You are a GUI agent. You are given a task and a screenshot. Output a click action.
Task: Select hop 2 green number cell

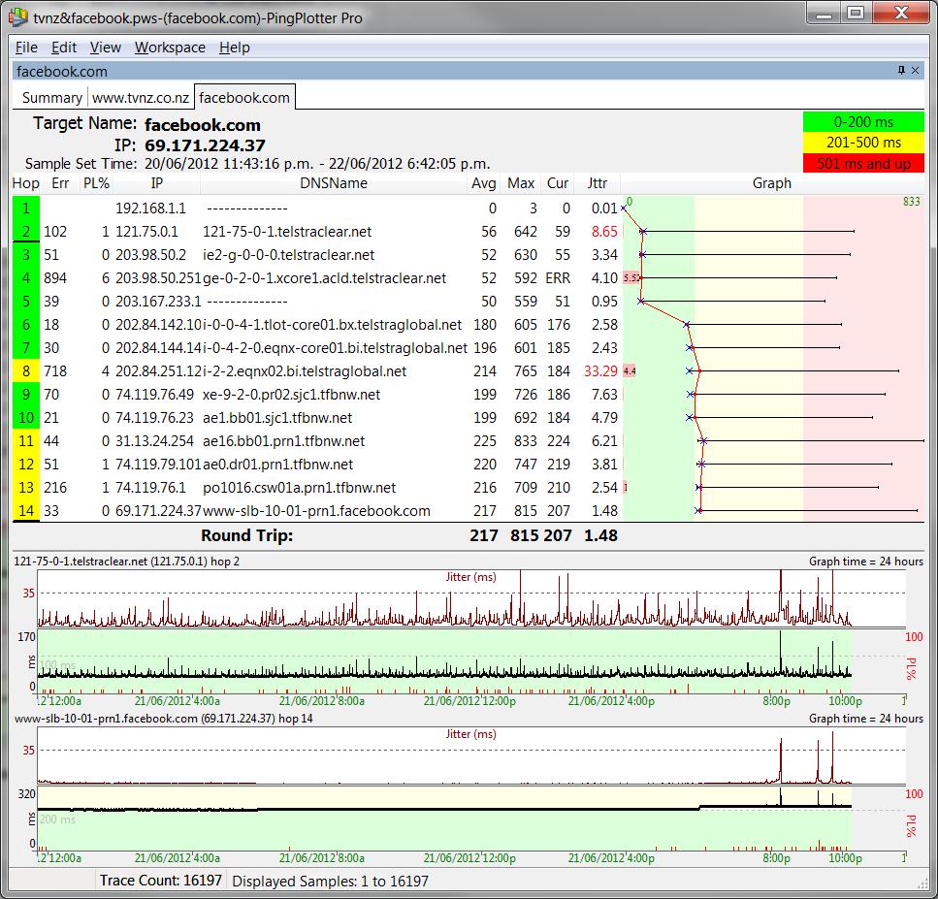pos(26,232)
